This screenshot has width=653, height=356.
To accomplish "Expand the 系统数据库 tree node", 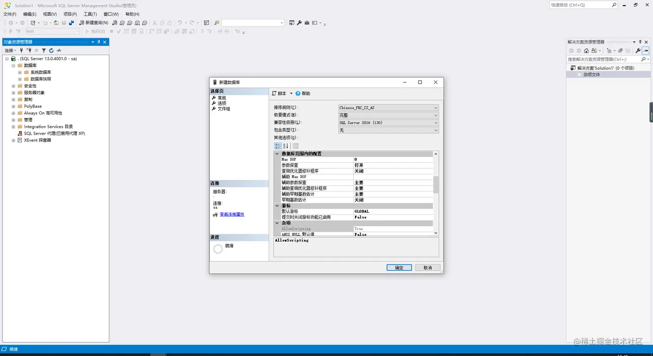I will click(x=20, y=72).
